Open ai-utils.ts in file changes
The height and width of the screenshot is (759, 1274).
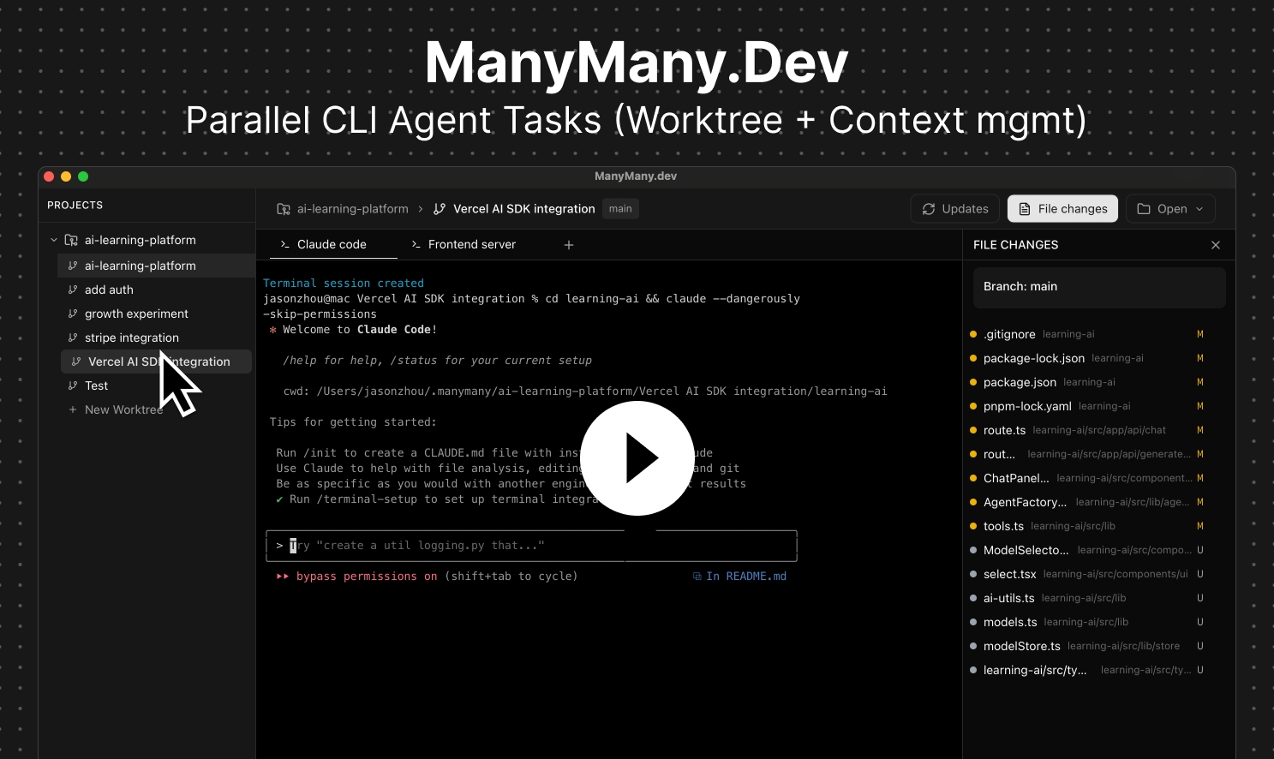pyautogui.click(x=1088, y=598)
